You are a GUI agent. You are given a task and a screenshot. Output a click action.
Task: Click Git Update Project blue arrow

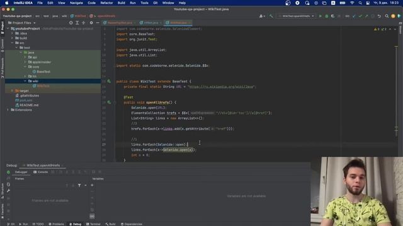(354, 16)
